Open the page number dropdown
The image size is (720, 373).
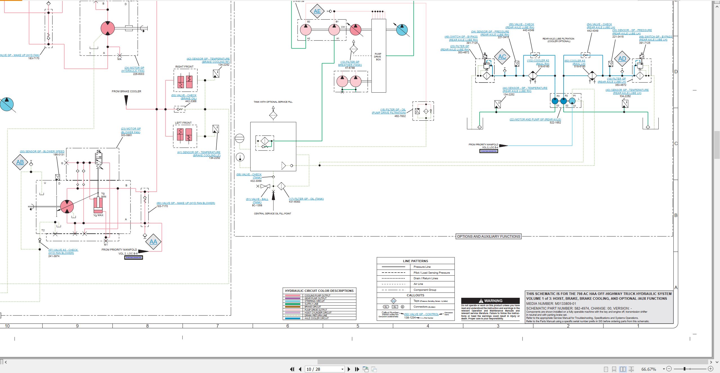click(x=342, y=369)
